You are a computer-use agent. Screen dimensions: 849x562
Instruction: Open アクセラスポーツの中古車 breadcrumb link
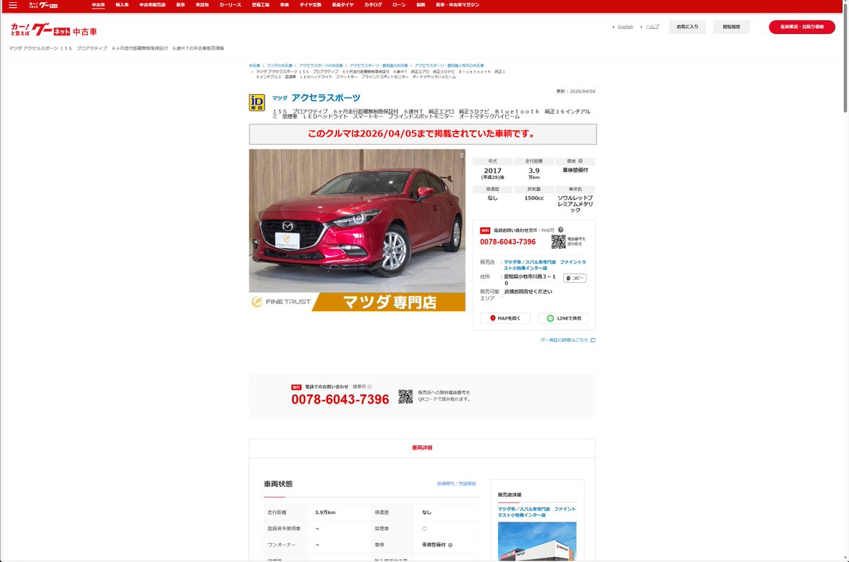coord(320,65)
